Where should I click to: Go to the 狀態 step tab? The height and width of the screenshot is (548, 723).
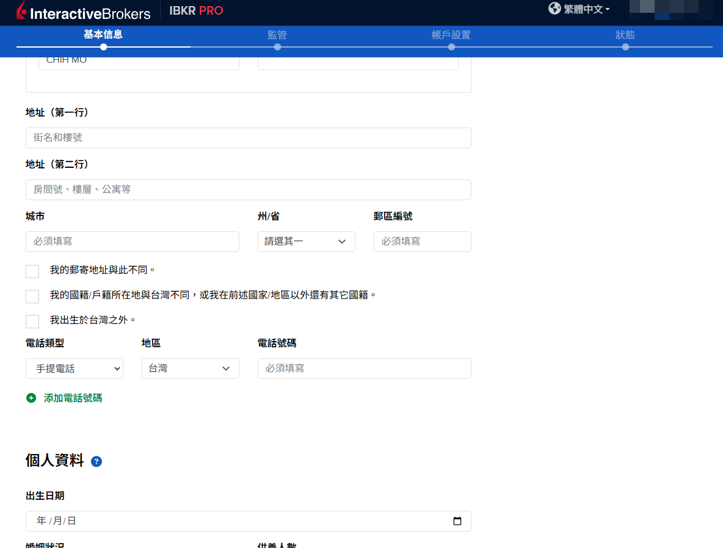[625, 35]
